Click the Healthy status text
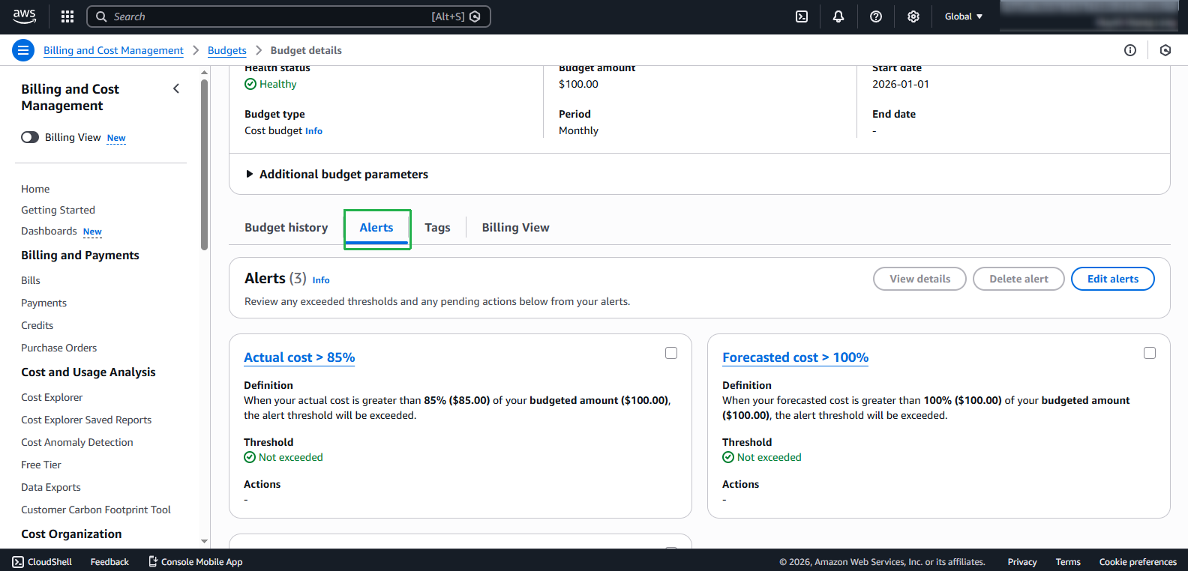This screenshot has height=571, width=1188. pos(277,84)
